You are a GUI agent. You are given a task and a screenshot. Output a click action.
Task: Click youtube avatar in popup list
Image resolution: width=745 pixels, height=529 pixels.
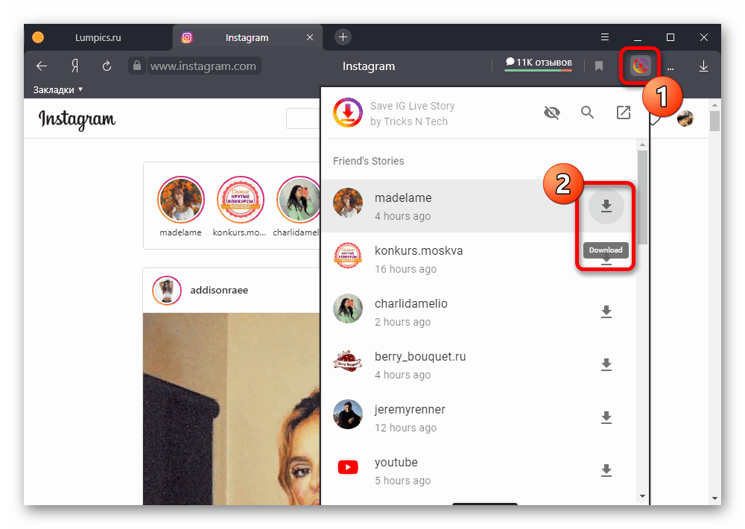click(348, 467)
